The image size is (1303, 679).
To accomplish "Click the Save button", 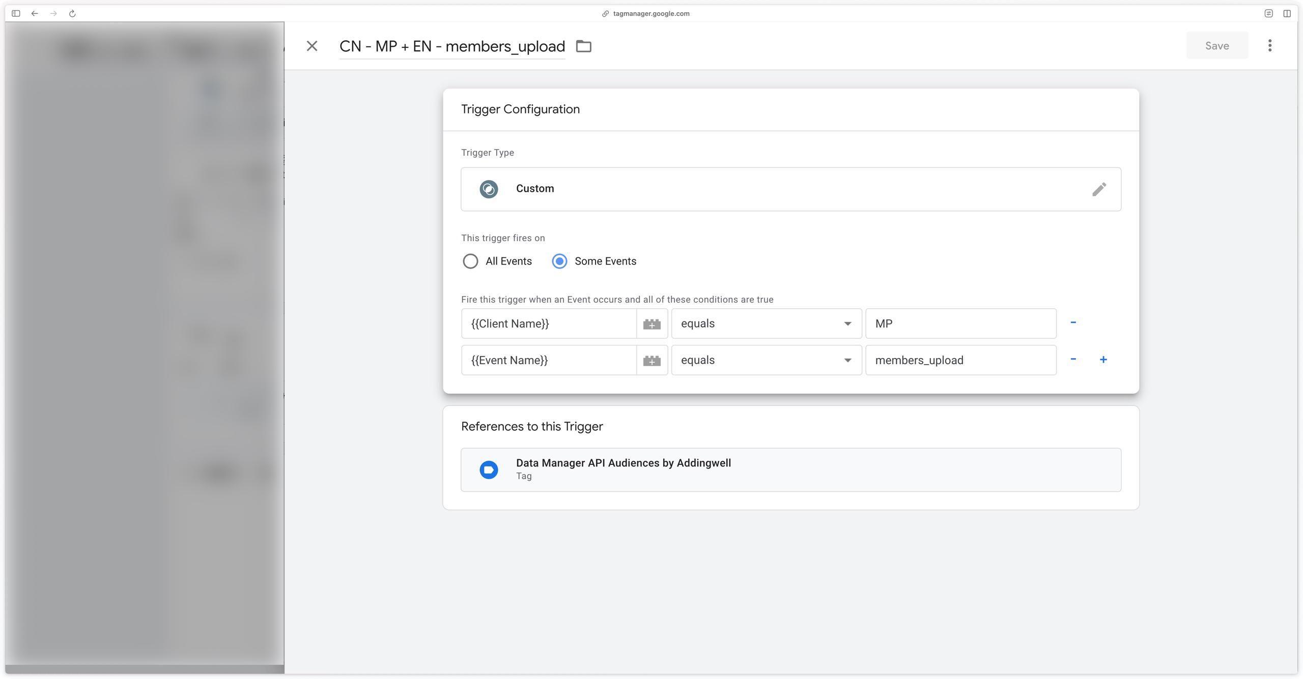I will tap(1217, 46).
